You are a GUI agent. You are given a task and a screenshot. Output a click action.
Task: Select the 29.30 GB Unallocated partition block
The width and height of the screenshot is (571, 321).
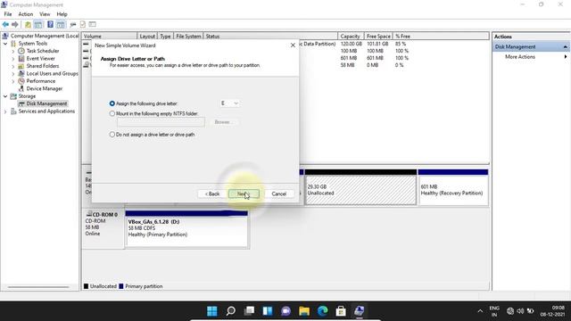pyautogui.click(x=360, y=187)
